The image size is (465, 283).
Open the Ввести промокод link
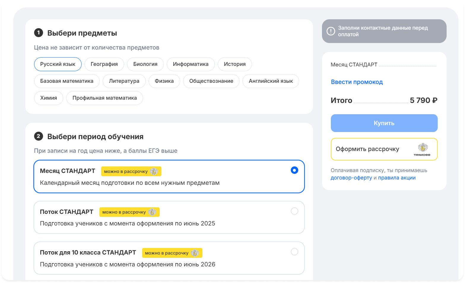357,82
